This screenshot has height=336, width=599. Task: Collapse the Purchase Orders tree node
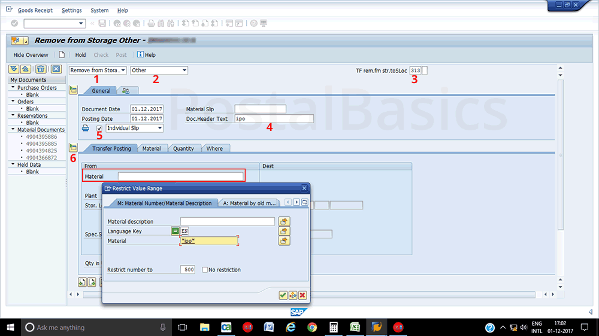click(x=13, y=88)
